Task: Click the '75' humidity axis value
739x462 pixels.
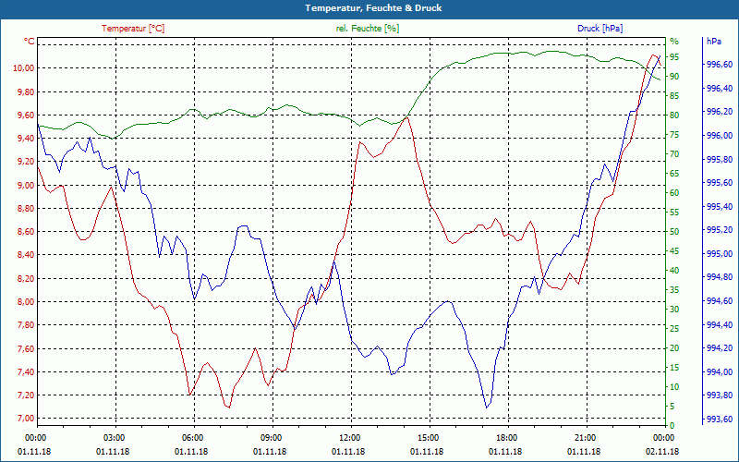Action: [674, 135]
